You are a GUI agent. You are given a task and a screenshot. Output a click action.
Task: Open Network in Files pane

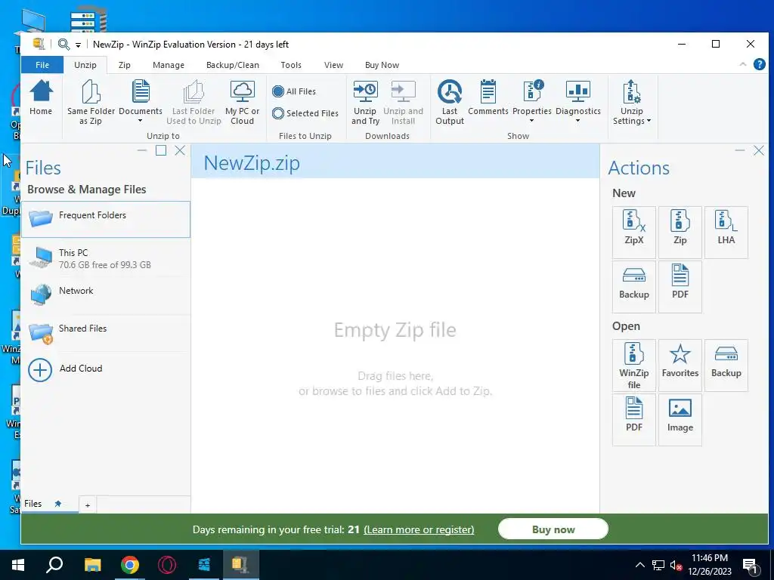click(x=106, y=295)
